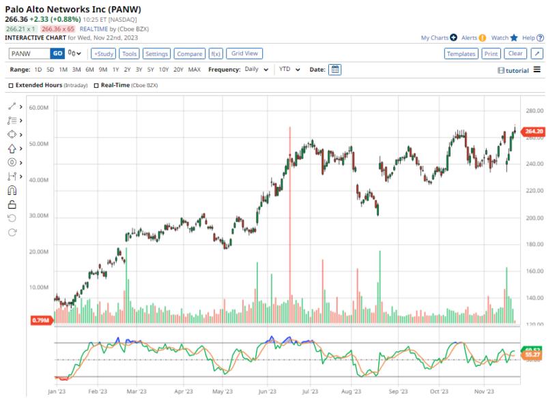Open the Date calendar picker
The height and width of the screenshot is (409, 557).
(x=335, y=70)
